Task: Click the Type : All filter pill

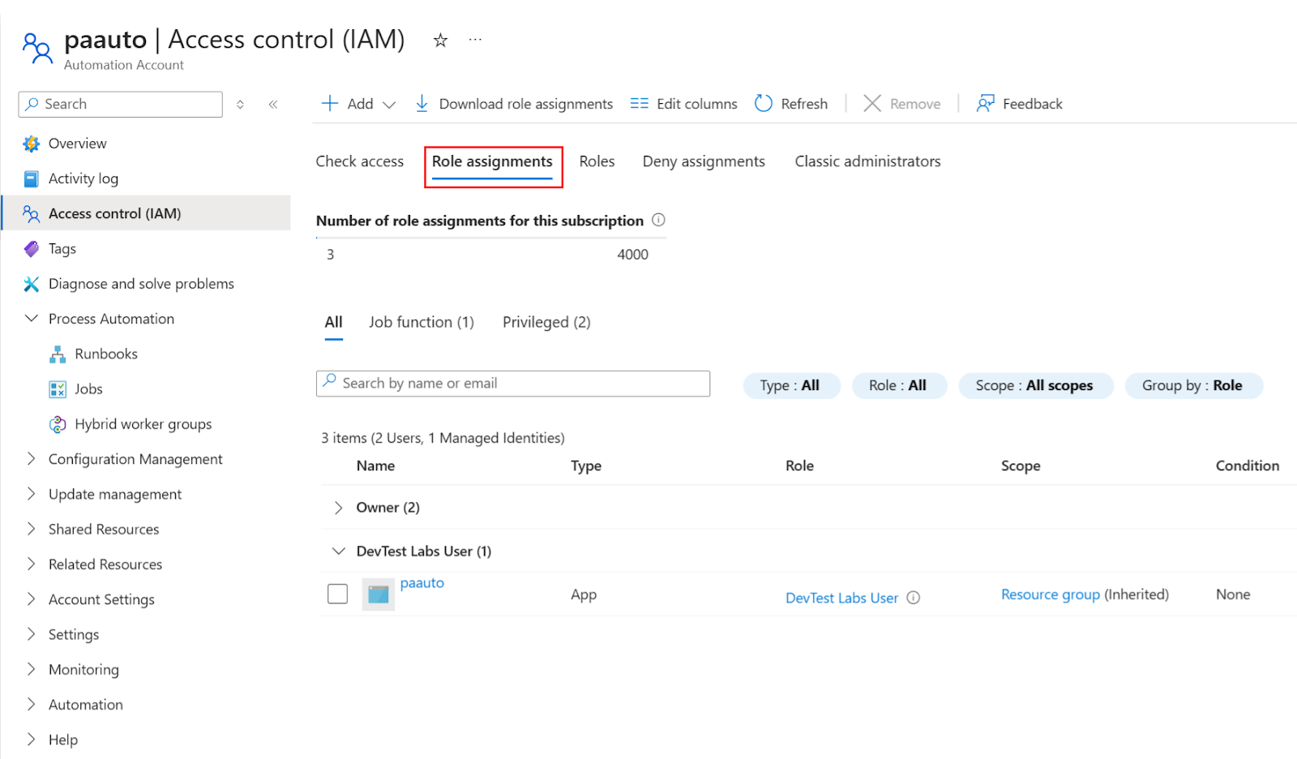Action: click(791, 385)
